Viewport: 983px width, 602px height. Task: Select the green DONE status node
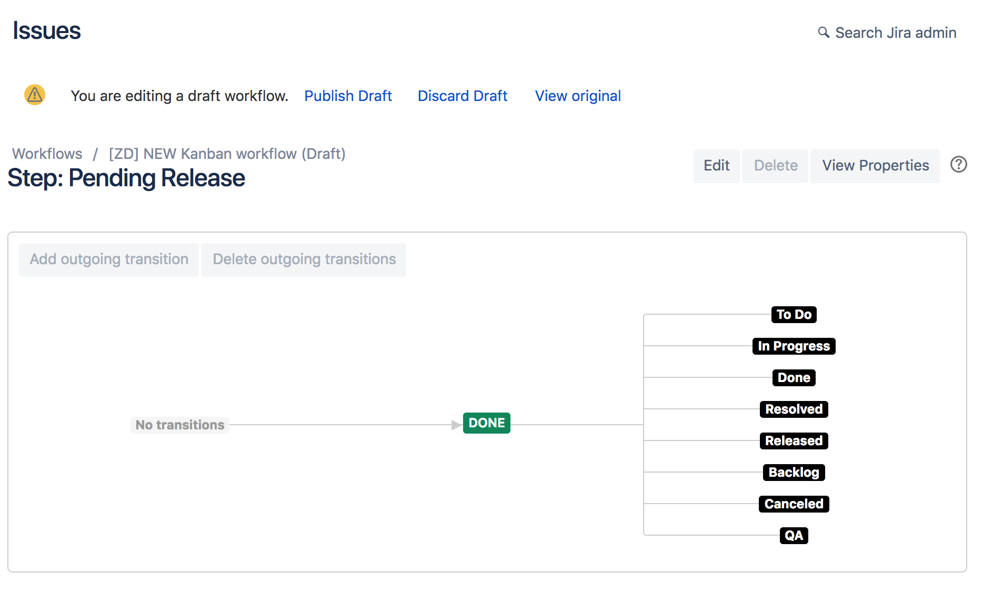click(486, 423)
